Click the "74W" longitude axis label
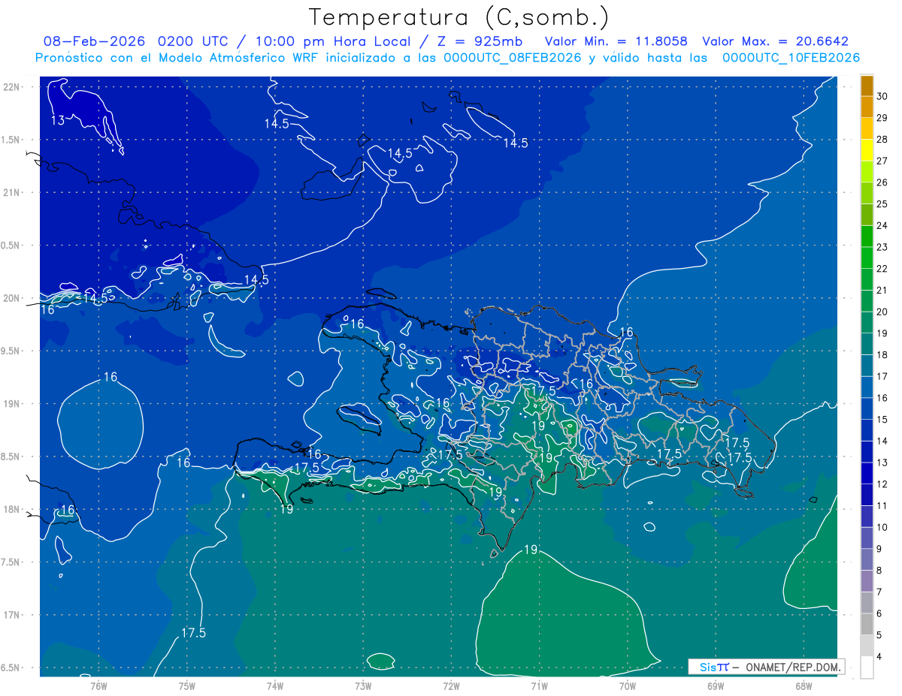 coord(274,685)
